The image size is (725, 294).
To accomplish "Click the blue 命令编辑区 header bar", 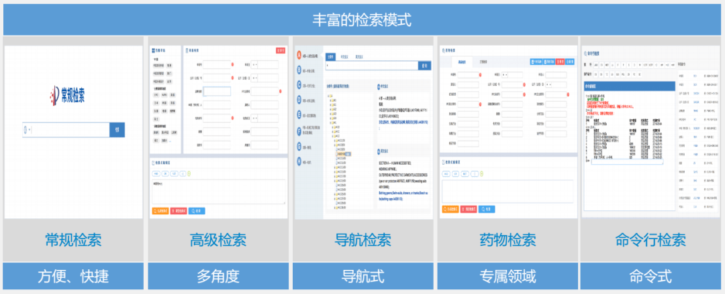I will [x=630, y=86].
